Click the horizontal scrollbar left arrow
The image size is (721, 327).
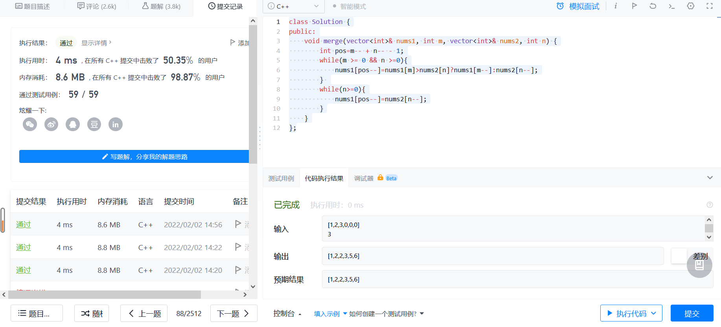4,294
